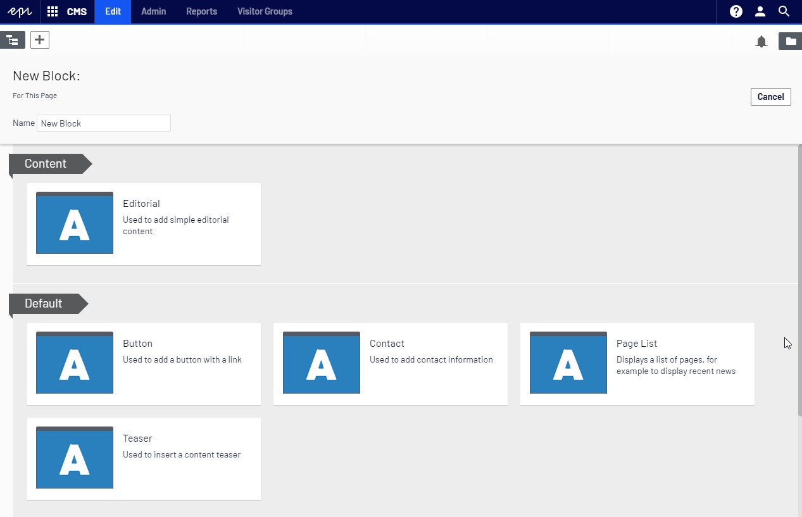The image size is (802, 517).
Task: Open the notifications bell
Action: pyautogui.click(x=761, y=42)
